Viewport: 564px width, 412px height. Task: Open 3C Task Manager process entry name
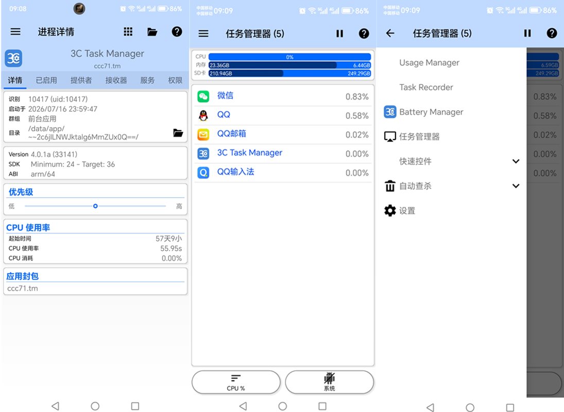click(x=250, y=153)
